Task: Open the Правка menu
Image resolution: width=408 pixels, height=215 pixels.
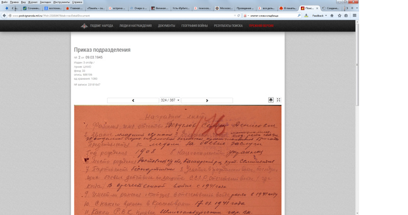Action: click(x=14, y=2)
